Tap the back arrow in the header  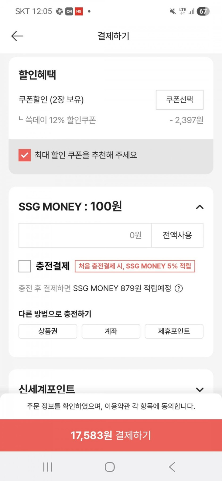click(x=17, y=36)
